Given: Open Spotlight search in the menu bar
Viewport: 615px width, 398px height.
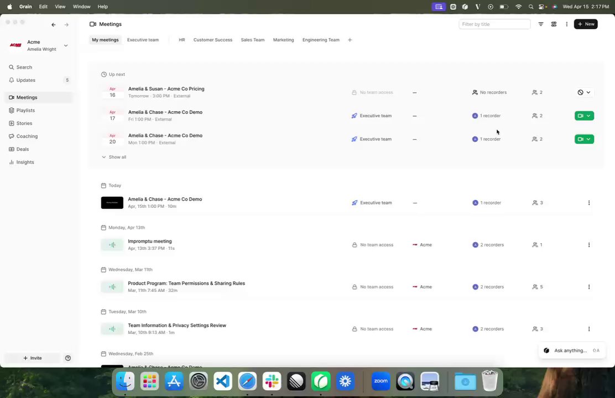Looking at the screenshot, I should click(x=531, y=7).
